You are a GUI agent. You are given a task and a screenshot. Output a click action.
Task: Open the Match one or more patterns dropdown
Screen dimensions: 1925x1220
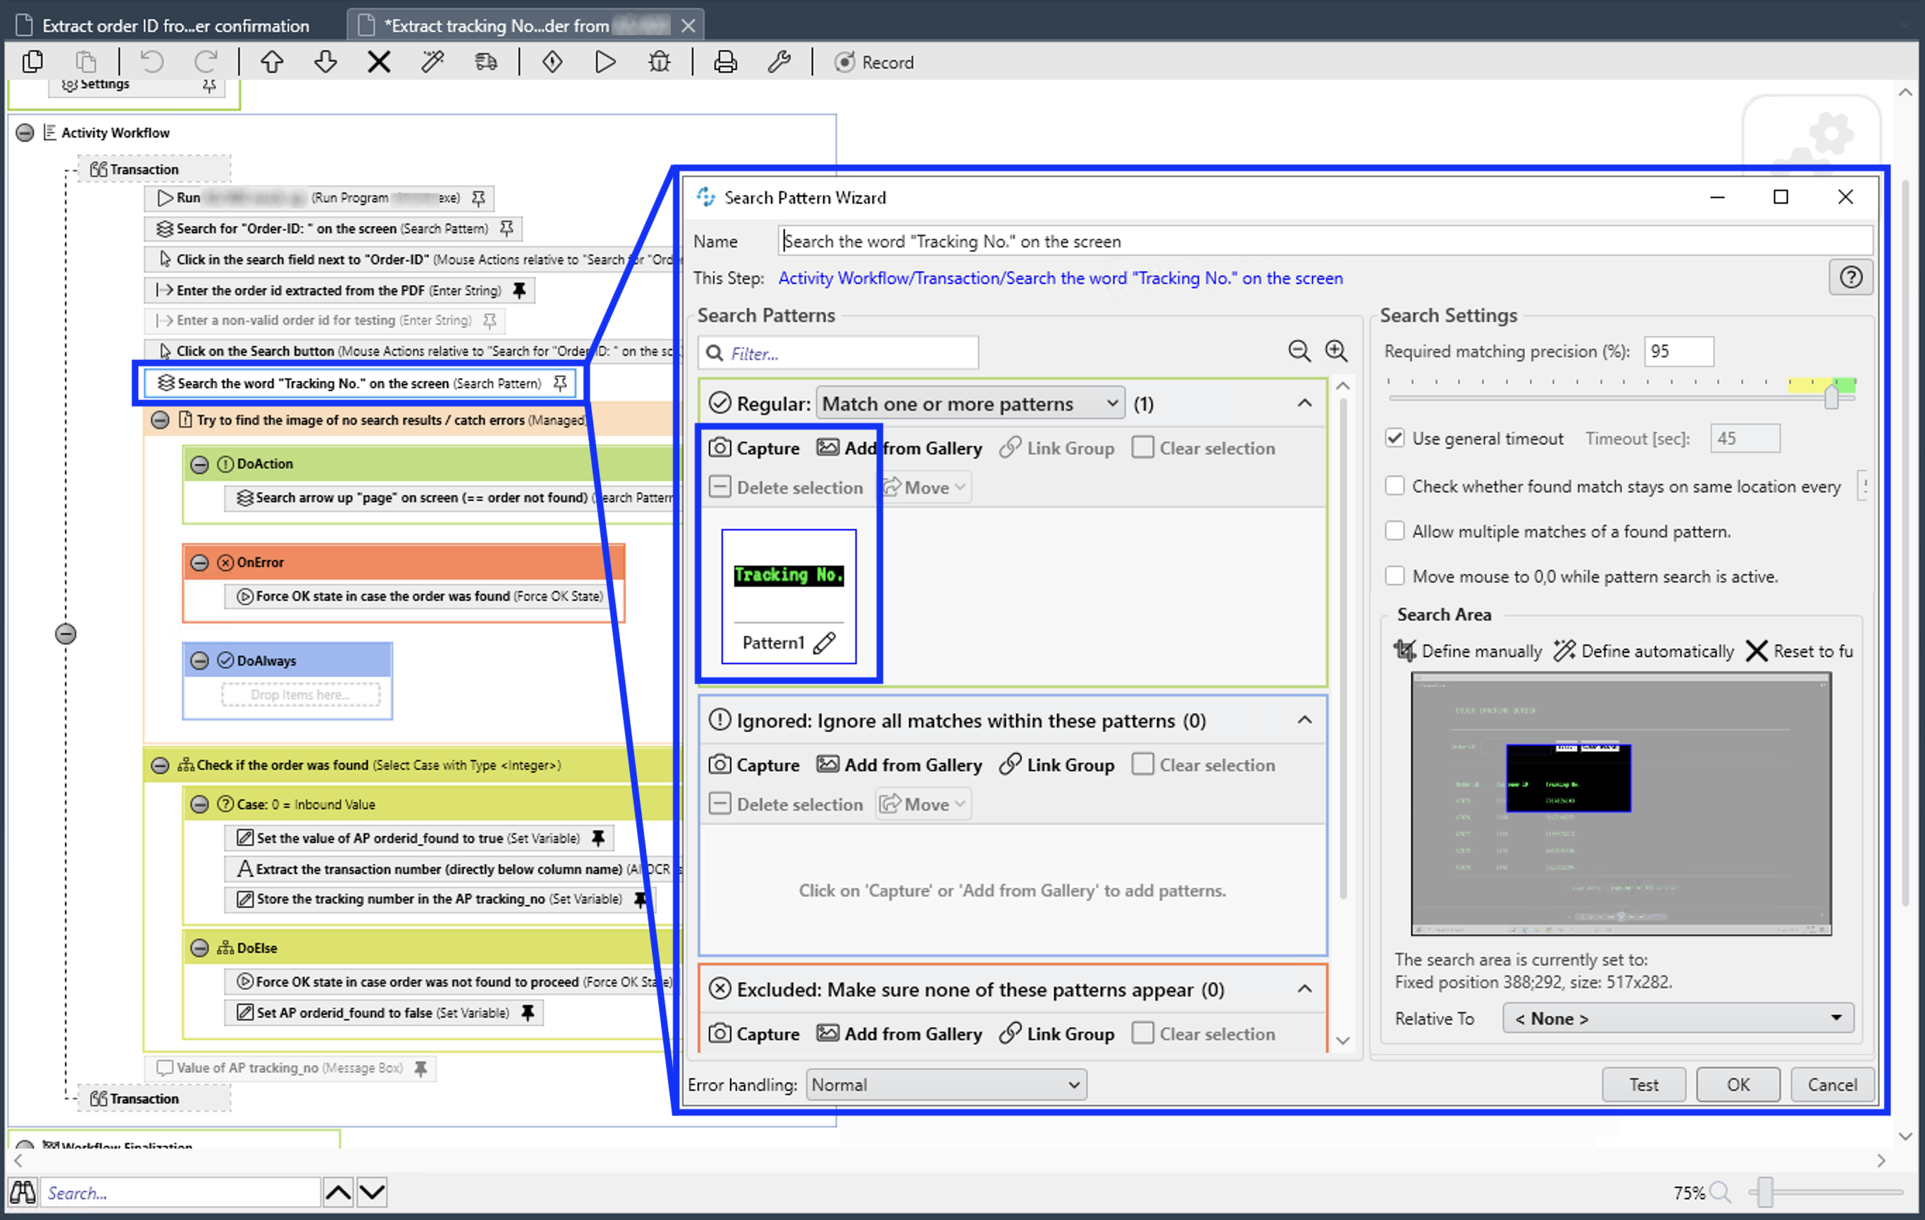(970, 404)
